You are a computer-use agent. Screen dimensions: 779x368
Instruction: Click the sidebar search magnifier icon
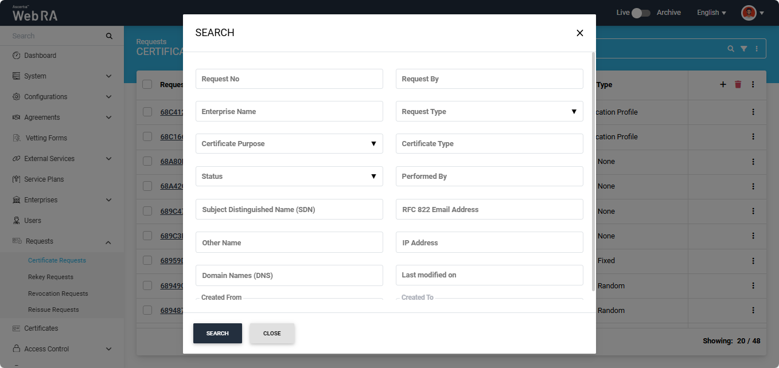tap(109, 36)
